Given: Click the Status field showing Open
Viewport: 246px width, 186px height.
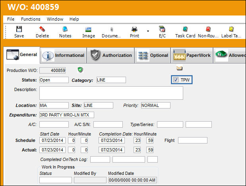Looking at the screenshot, I should pyautogui.click(x=54, y=80).
